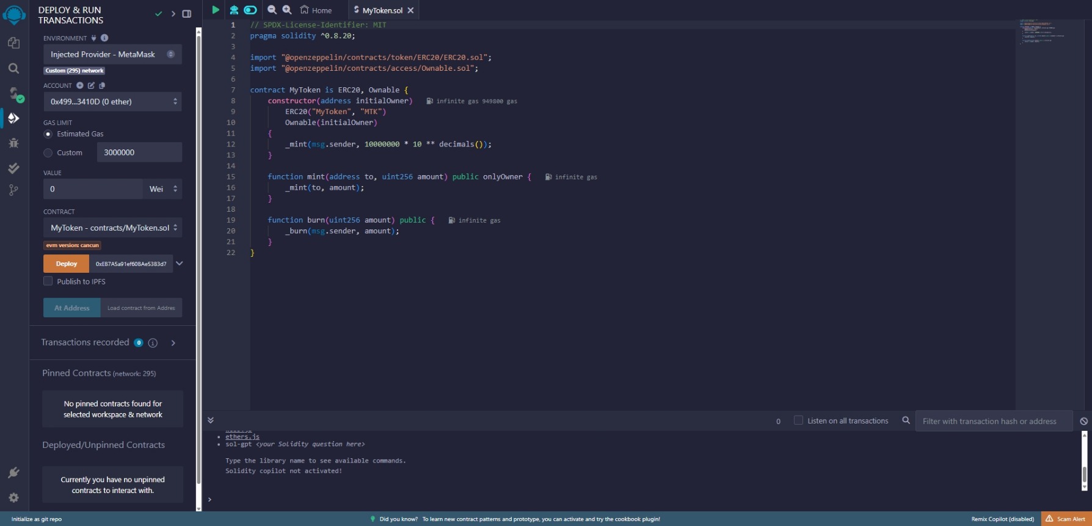
Task: Open the Deploy & Run sidebar icon
Action: click(x=13, y=118)
